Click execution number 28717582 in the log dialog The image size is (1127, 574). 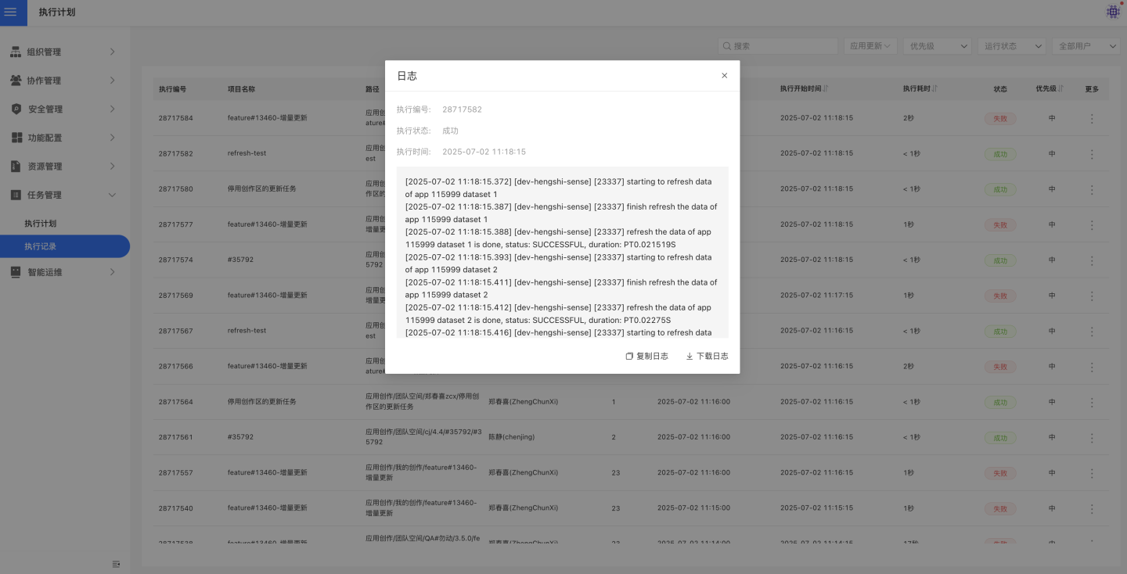(x=462, y=109)
